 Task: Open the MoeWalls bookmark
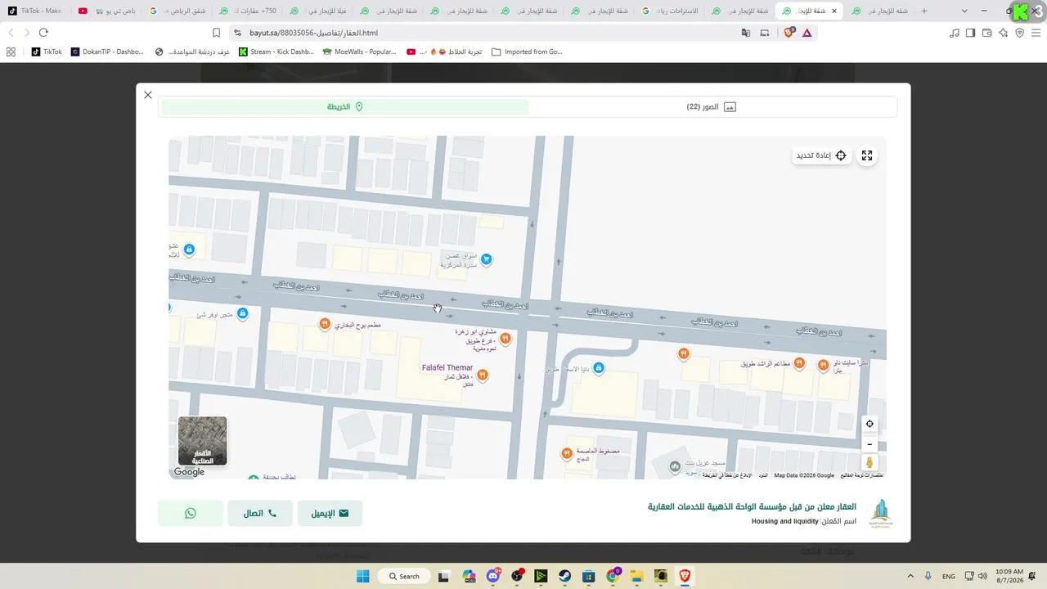[360, 52]
